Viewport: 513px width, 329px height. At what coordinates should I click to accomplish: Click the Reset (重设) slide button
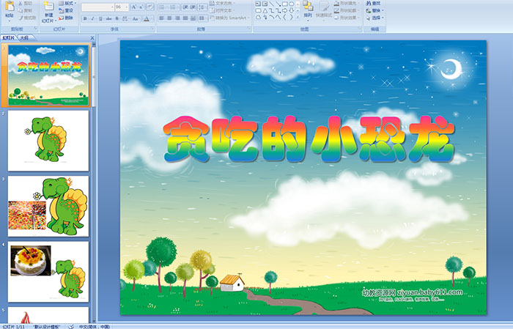[66, 10]
